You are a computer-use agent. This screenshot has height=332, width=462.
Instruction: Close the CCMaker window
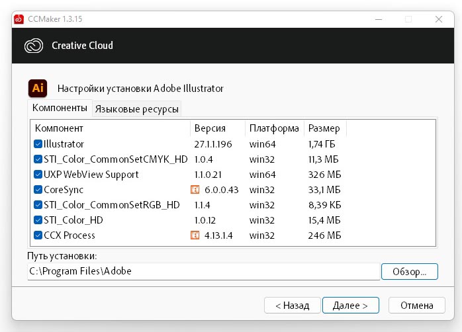pos(439,19)
